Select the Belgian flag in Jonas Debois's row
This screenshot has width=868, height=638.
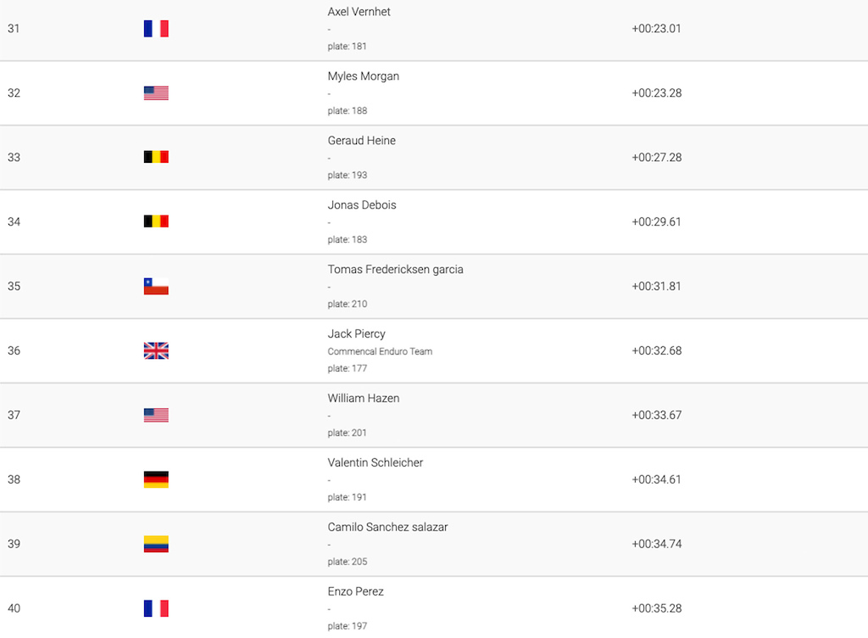pyautogui.click(x=156, y=221)
